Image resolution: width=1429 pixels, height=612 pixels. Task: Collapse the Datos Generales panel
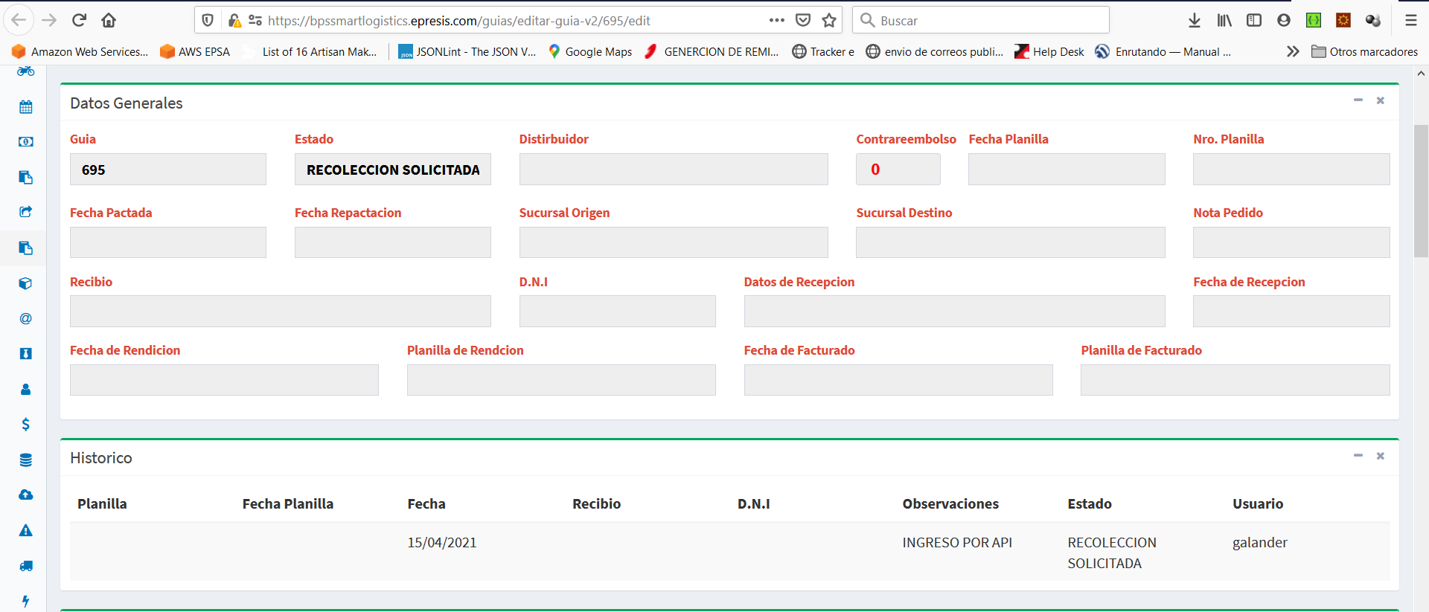(1358, 100)
